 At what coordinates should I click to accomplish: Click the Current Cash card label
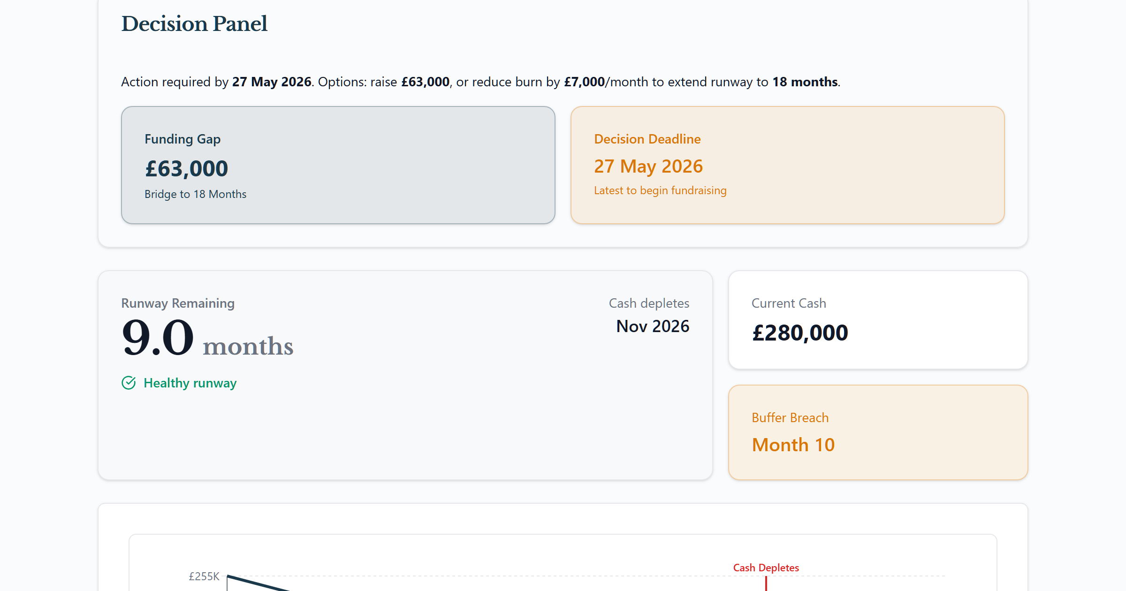click(789, 303)
